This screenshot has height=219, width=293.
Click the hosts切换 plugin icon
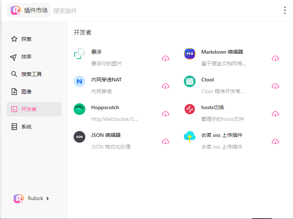[189, 109]
